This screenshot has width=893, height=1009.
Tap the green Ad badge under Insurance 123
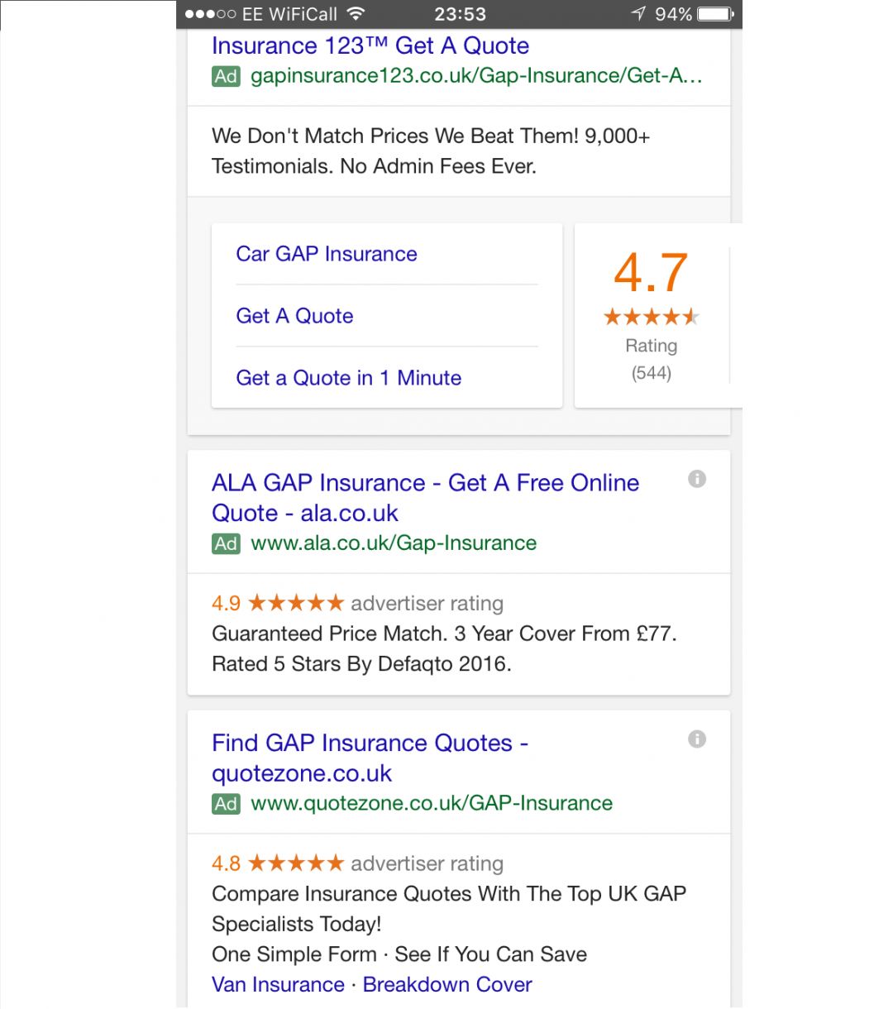point(225,76)
